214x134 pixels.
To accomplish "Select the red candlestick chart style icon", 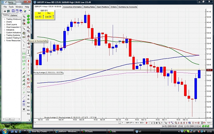I will point(28,61).
